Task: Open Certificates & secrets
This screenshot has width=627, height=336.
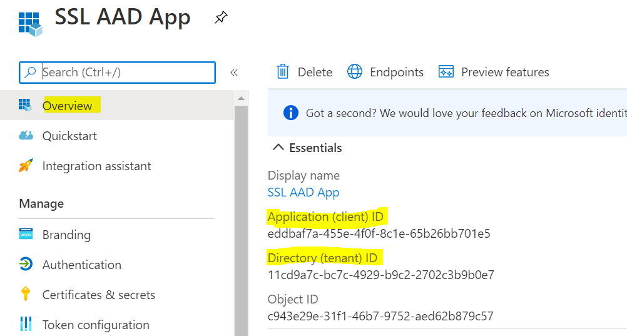Action: click(117, 295)
